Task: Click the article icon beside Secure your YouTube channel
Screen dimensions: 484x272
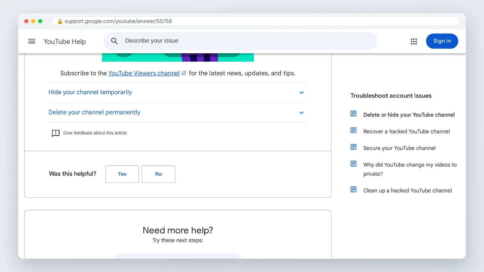Action: tap(353, 147)
